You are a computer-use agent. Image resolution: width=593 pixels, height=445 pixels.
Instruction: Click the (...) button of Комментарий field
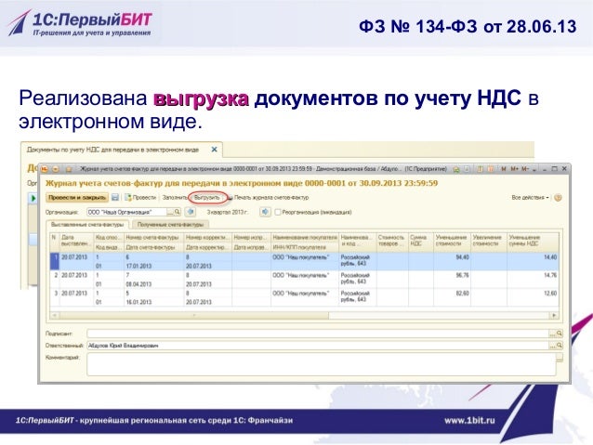[560, 358]
